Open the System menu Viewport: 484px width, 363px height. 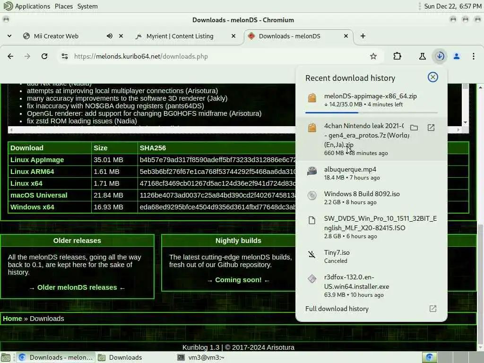pyautogui.click(x=87, y=6)
